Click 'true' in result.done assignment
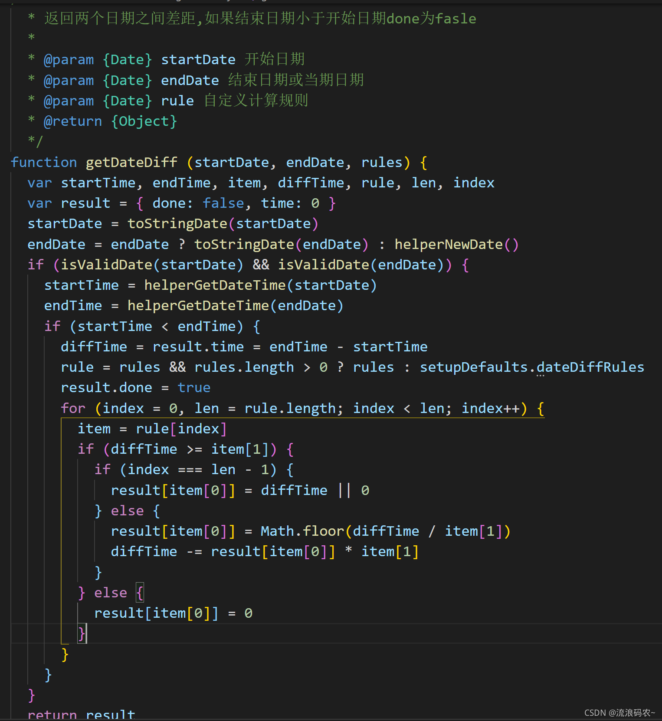The height and width of the screenshot is (721, 662). 194,388
